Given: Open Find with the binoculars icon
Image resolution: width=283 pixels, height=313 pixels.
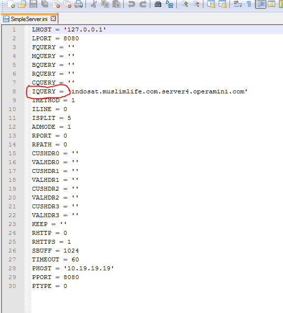Looking at the screenshot, I should click(158, 4).
